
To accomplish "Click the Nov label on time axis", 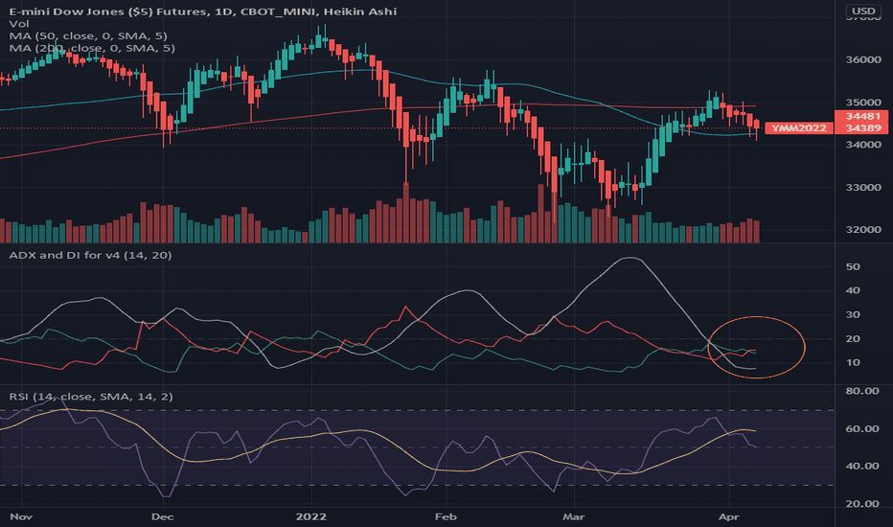I will pyautogui.click(x=21, y=516).
